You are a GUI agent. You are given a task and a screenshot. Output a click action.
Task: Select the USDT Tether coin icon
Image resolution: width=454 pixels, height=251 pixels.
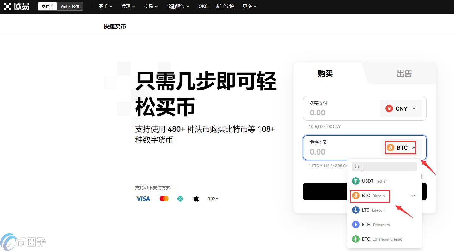pos(356,181)
